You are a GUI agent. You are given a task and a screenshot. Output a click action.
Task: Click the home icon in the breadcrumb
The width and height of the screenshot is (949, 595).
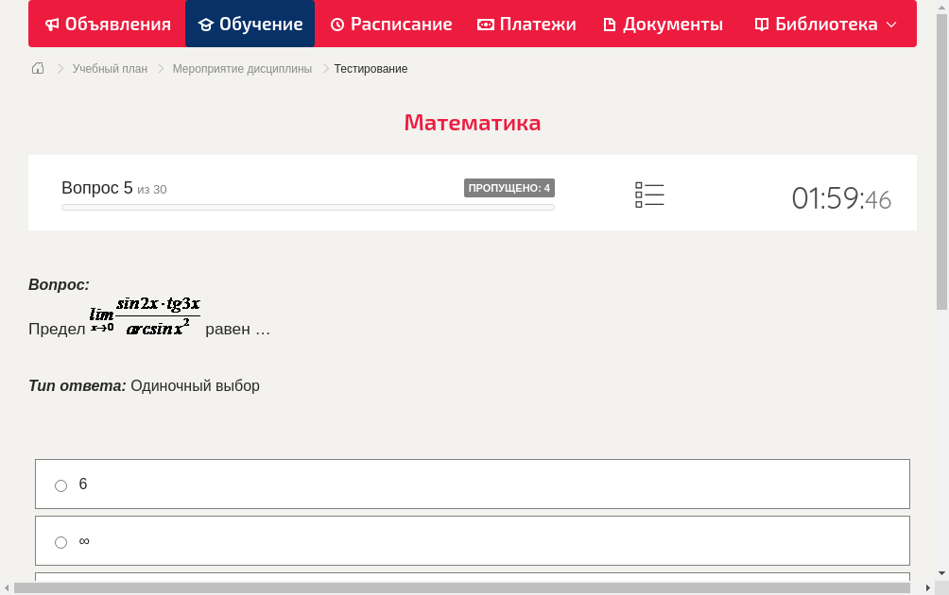pyautogui.click(x=37, y=68)
